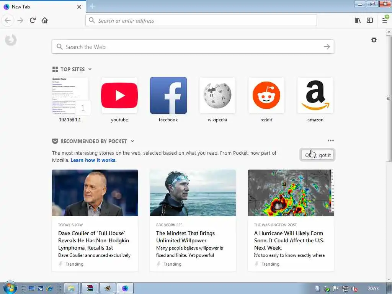Dismiss the Pocket notice with Okay, got it
This screenshot has width=392, height=294.
[317, 155]
